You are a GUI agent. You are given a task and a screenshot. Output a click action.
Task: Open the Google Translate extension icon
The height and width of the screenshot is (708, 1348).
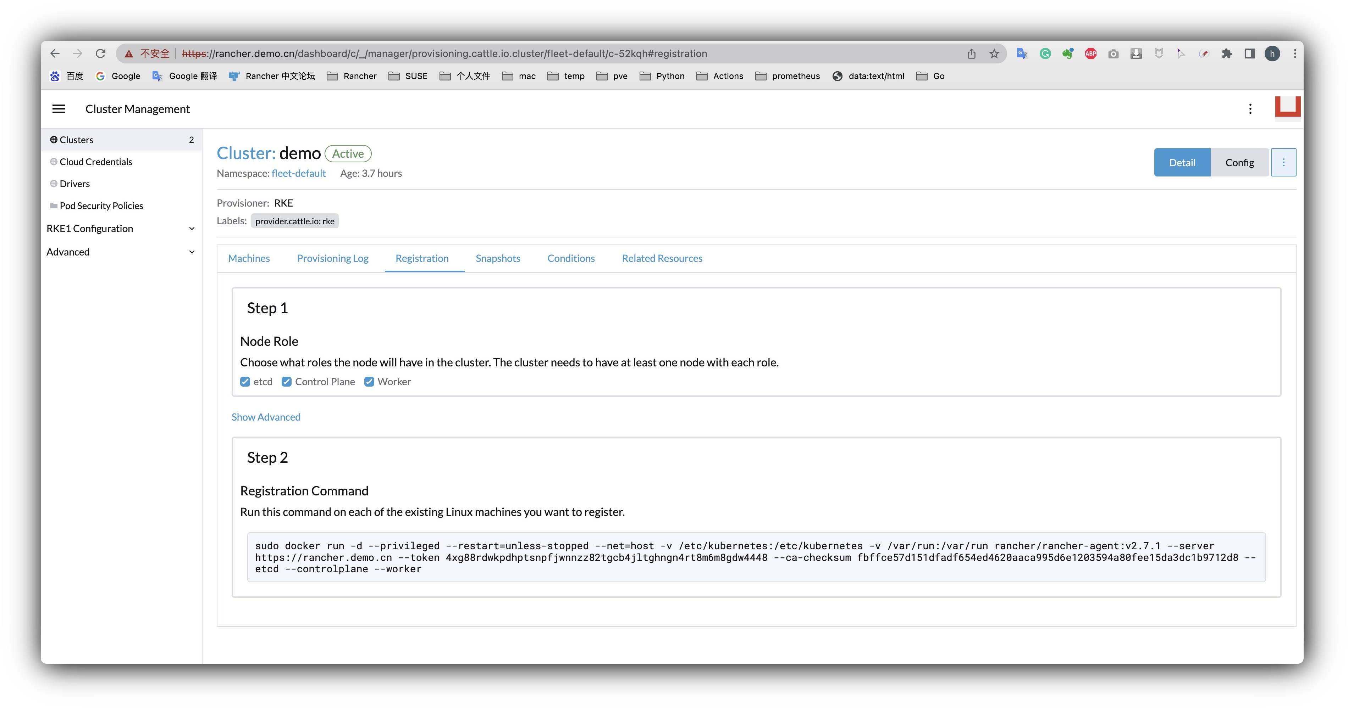click(x=1022, y=54)
